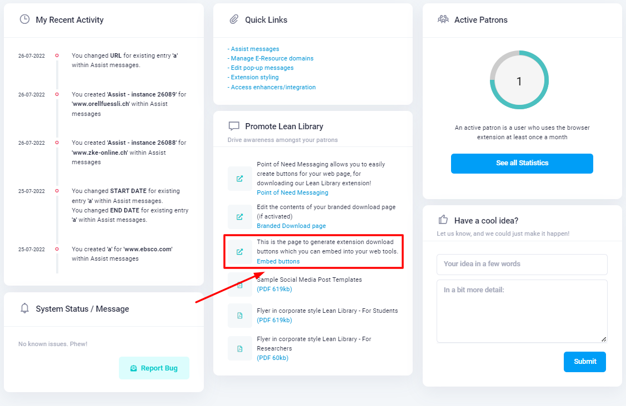Open the Report Bug tool
626x406 pixels.
[x=154, y=368]
